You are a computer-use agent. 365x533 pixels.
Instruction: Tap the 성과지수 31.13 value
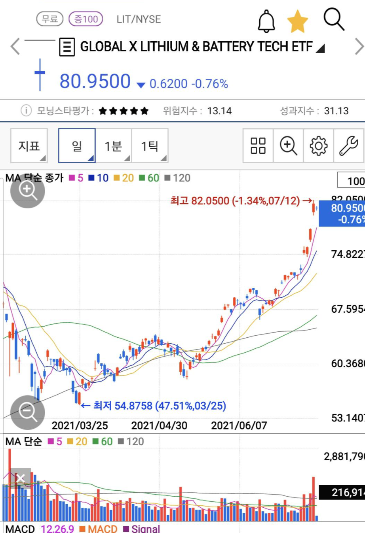pyautogui.click(x=336, y=111)
